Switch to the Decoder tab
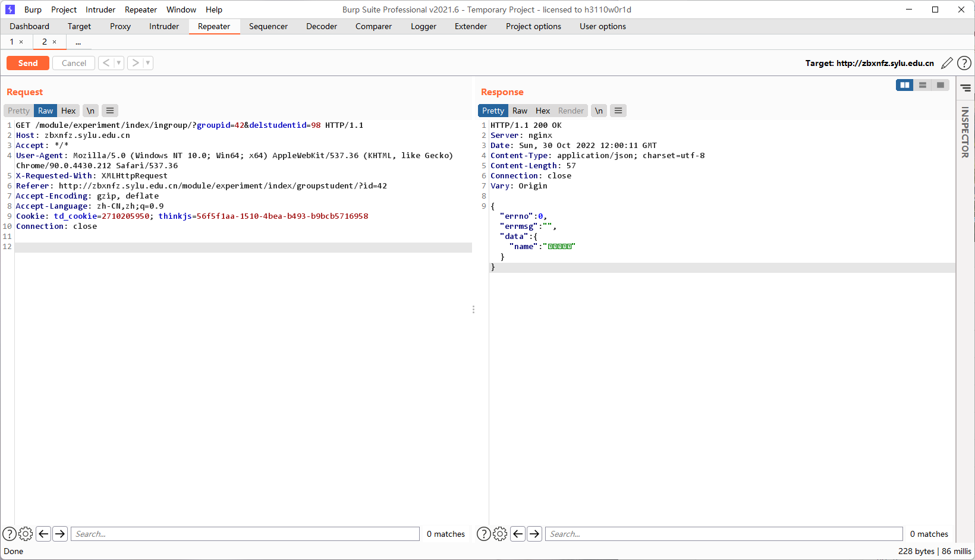The height and width of the screenshot is (560, 975). [322, 26]
